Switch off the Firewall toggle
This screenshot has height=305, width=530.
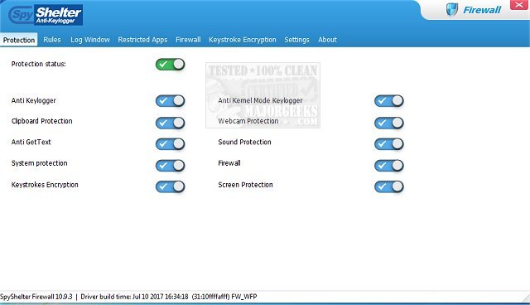click(x=389, y=166)
